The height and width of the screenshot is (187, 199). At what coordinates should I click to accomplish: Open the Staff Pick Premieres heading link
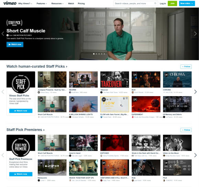tap(25, 130)
